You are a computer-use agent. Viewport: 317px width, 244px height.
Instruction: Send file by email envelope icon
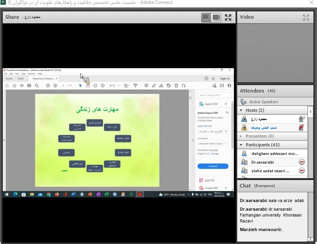coord(222,86)
